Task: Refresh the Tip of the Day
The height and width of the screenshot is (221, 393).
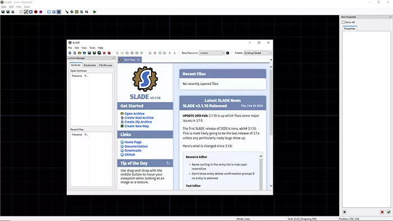Action: pyautogui.click(x=168, y=163)
